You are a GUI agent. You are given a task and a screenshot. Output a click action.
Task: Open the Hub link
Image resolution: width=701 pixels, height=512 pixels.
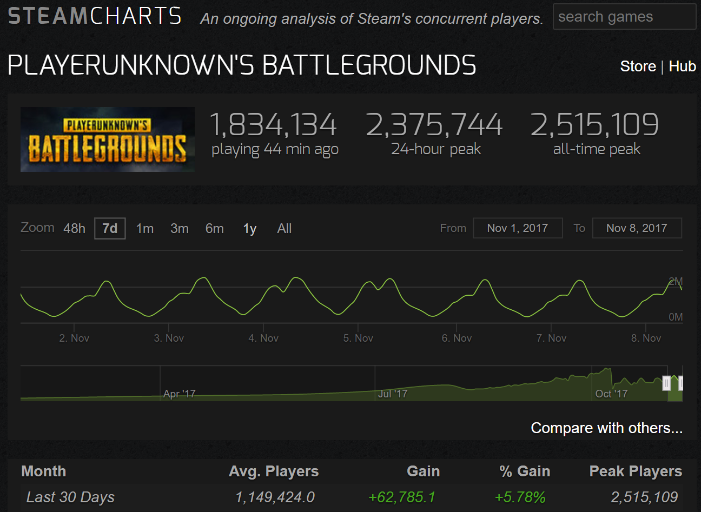coord(682,66)
